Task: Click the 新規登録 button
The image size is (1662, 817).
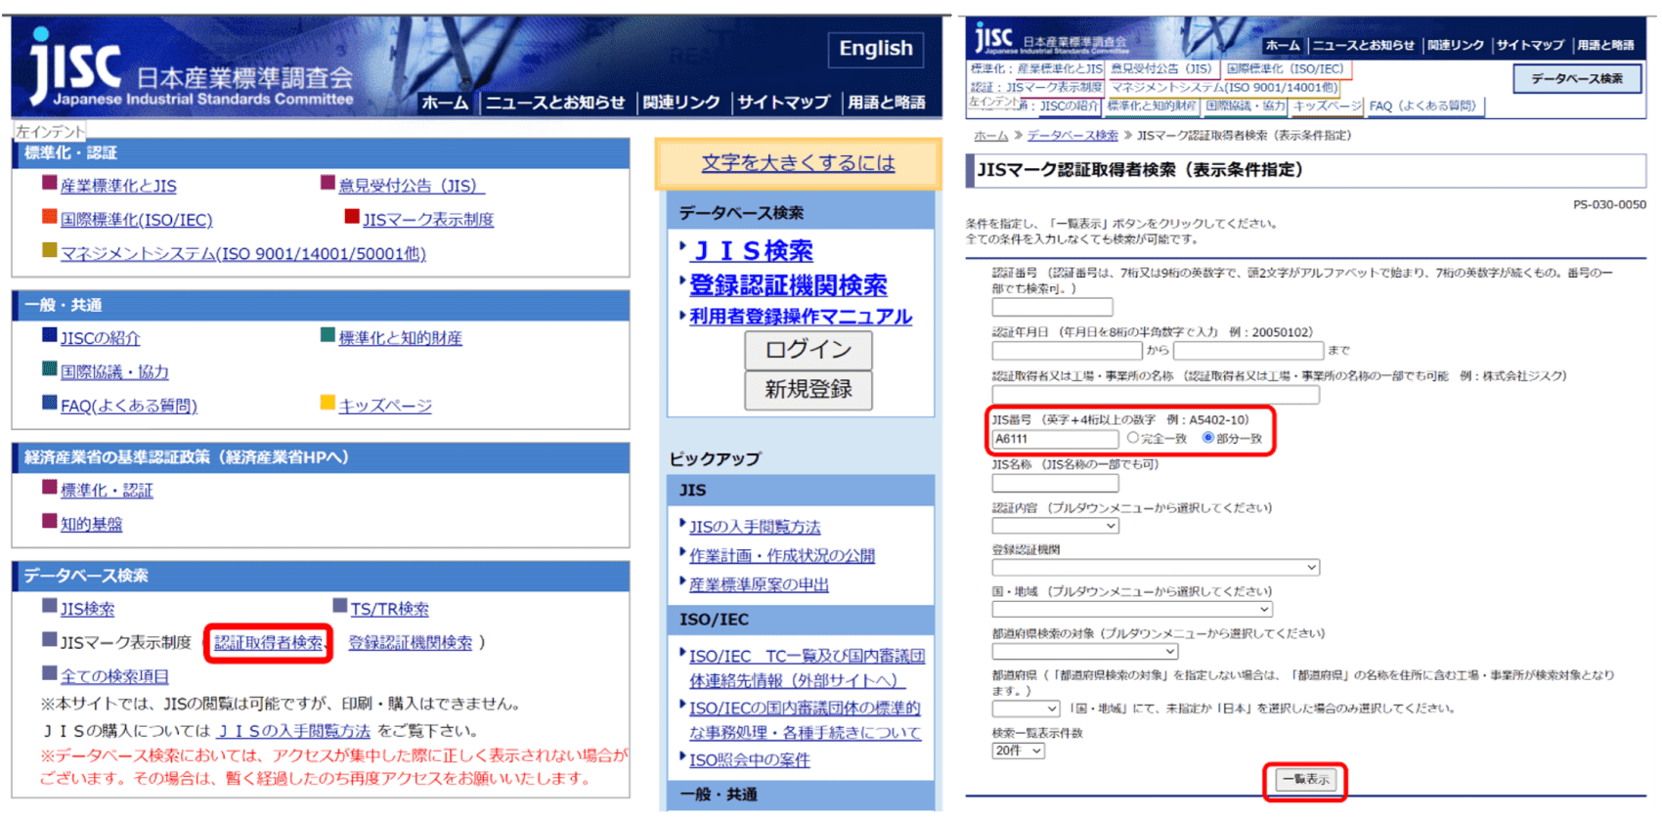Action: coord(809,390)
